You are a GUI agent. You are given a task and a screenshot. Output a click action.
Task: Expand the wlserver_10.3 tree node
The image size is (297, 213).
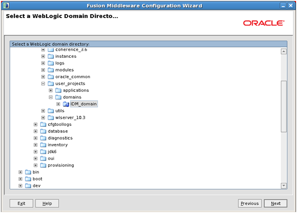pos(43,118)
